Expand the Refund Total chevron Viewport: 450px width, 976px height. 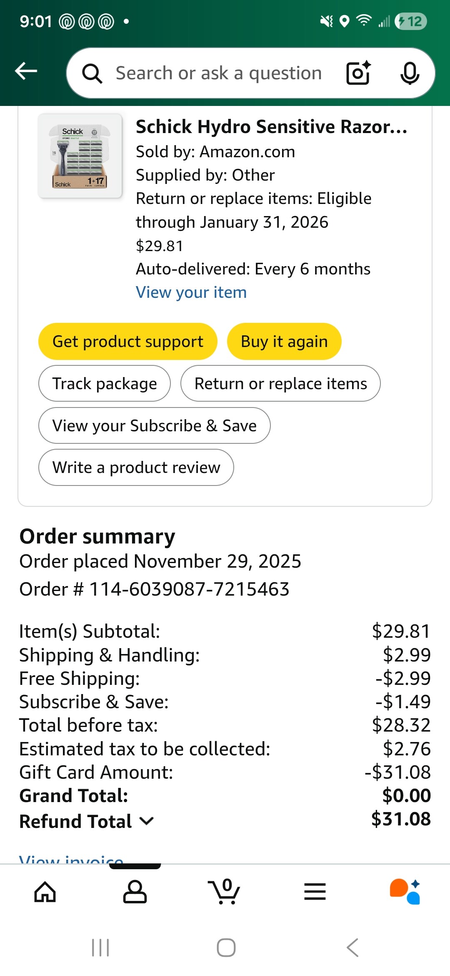(147, 821)
